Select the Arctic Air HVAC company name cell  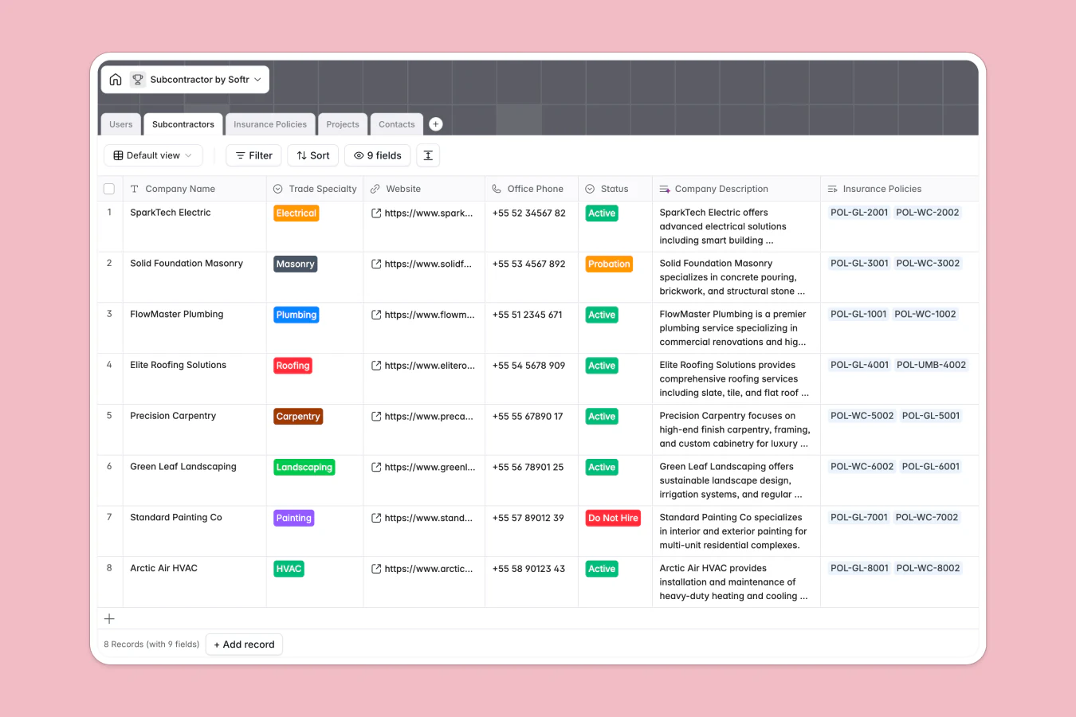point(194,582)
